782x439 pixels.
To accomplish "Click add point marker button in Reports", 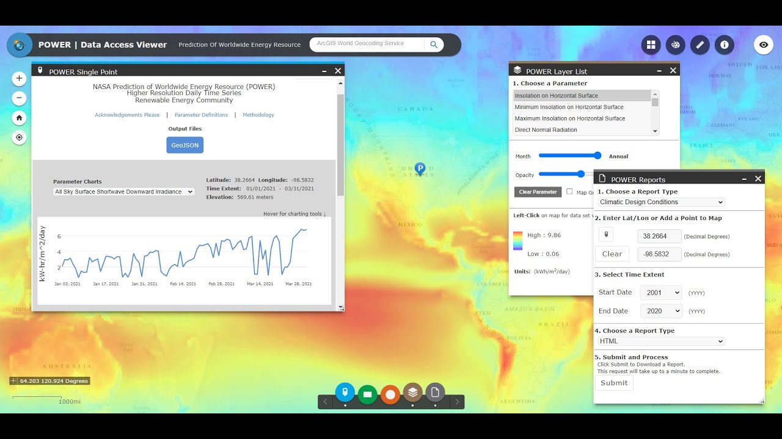I will click(x=606, y=235).
